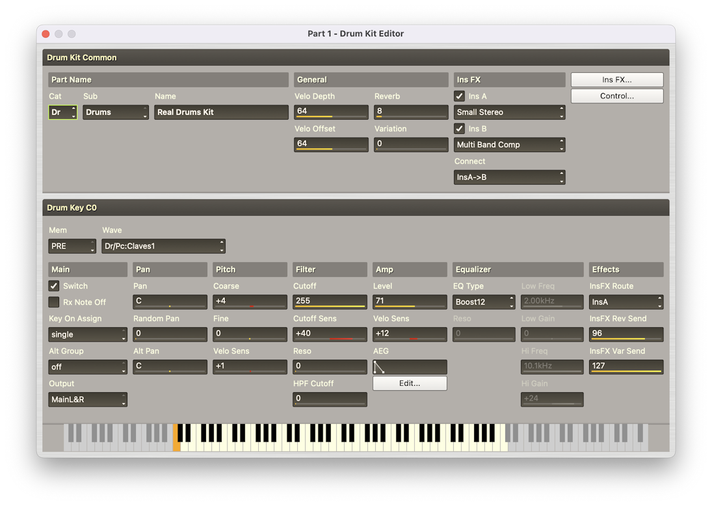Open the Connect InsA->B dropdown
The height and width of the screenshot is (506, 712).
(x=509, y=177)
